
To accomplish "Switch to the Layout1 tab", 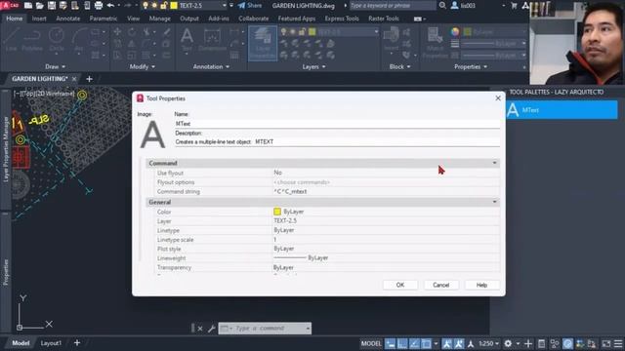I will pyautogui.click(x=51, y=343).
